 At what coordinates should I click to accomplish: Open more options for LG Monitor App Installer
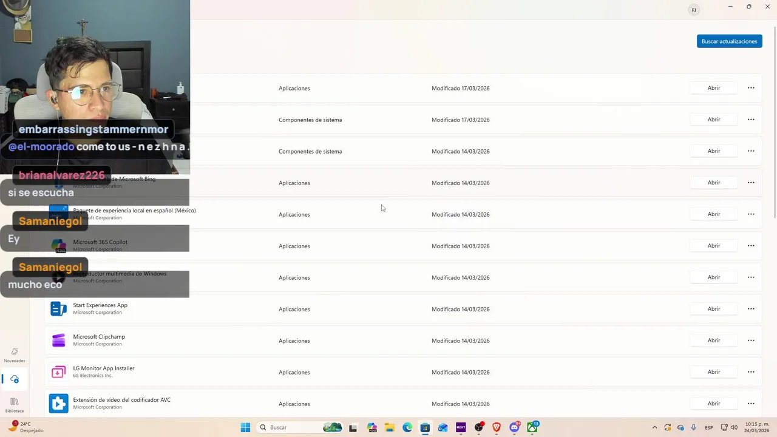tap(751, 372)
